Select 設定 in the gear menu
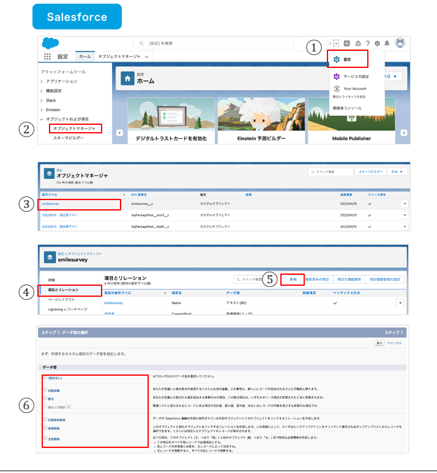Screen dimensions: 437x473 (x=348, y=59)
